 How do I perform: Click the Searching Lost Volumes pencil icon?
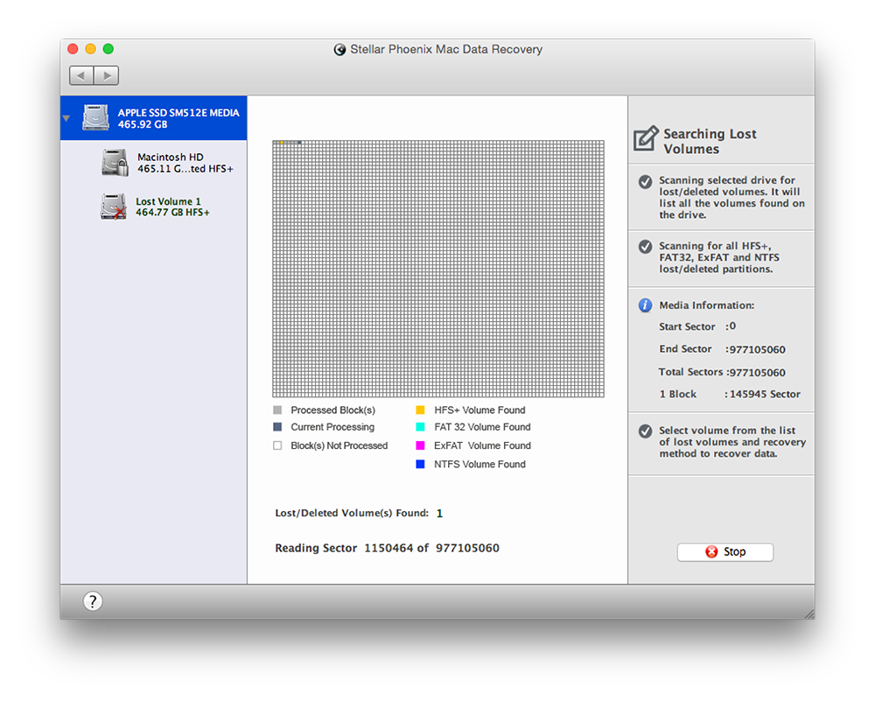(x=646, y=140)
